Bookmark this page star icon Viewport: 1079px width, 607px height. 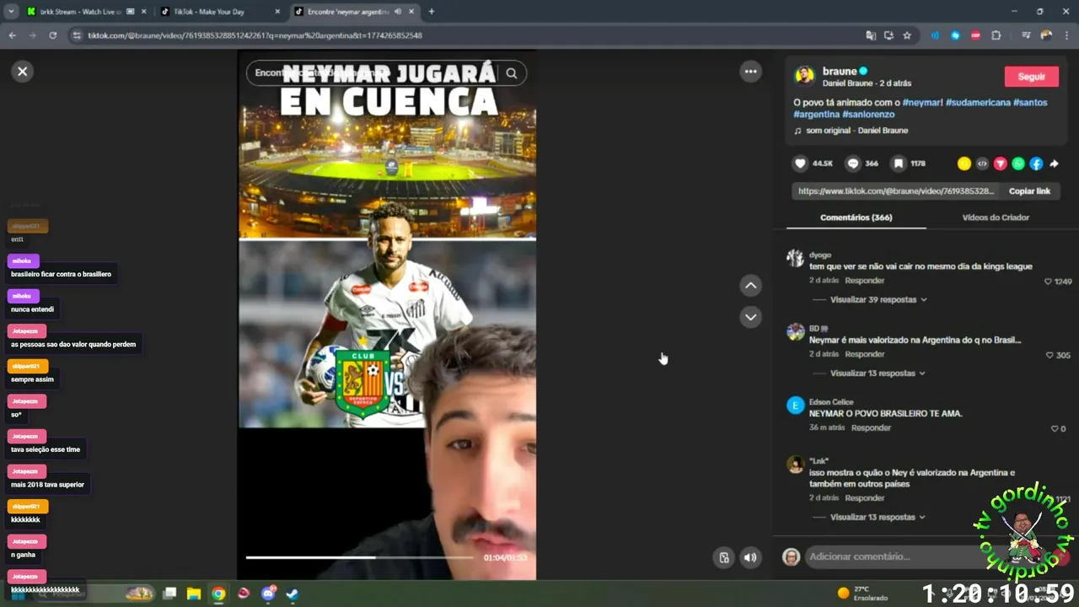click(x=907, y=35)
